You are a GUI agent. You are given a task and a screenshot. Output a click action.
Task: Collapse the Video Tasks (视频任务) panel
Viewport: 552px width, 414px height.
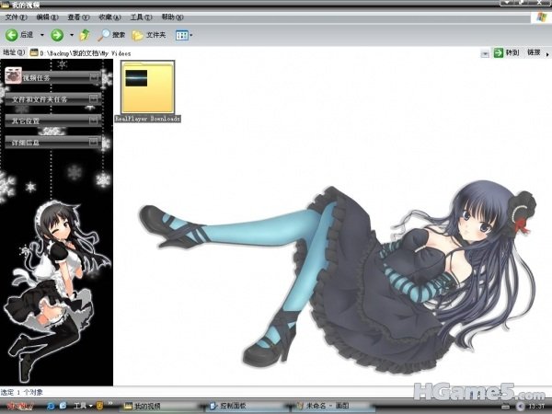94,77
